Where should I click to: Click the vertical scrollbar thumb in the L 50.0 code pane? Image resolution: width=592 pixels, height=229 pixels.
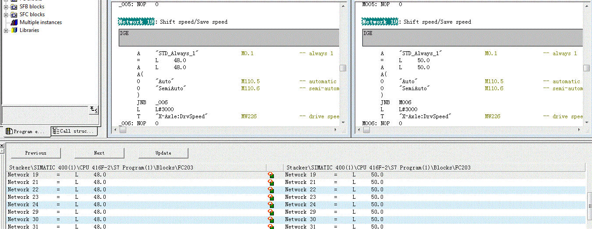[586, 68]
